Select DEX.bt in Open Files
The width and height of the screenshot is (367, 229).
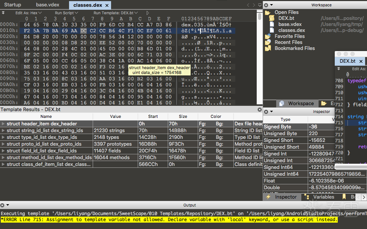coord(286,18)
